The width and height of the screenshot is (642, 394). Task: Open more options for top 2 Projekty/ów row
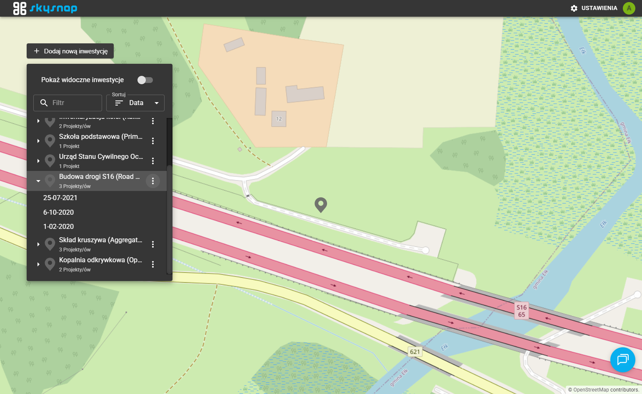pos(153,121)
